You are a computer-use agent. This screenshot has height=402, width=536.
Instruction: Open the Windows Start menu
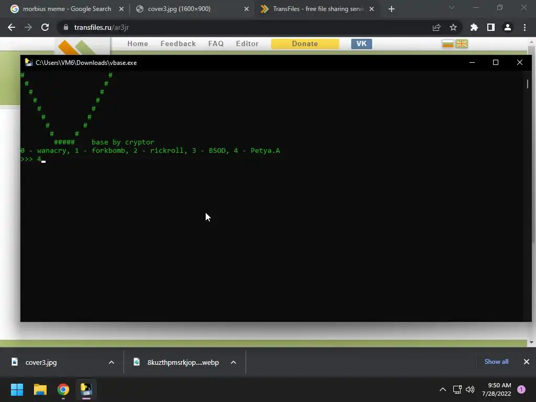point(17,389)
